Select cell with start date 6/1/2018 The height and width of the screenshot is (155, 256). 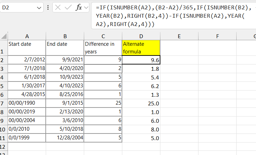click(27, 77)
